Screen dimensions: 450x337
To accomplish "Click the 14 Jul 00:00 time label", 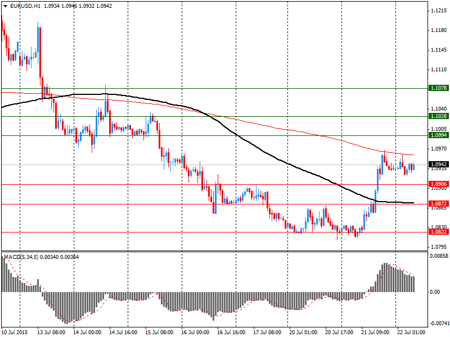I will pyautogui.click(x=87, y=332).
